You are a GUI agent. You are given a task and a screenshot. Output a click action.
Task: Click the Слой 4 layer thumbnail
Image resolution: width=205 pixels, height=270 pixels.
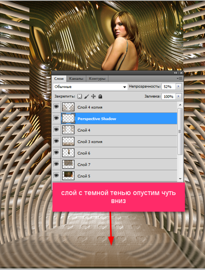[x=68, y=130]
